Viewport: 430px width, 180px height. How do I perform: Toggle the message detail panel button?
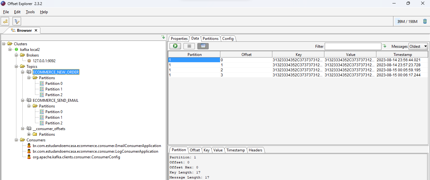[203, 46]
